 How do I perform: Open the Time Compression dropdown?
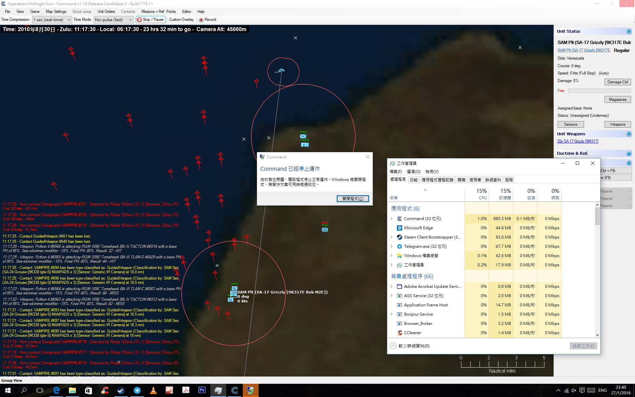tap(52, 20)
